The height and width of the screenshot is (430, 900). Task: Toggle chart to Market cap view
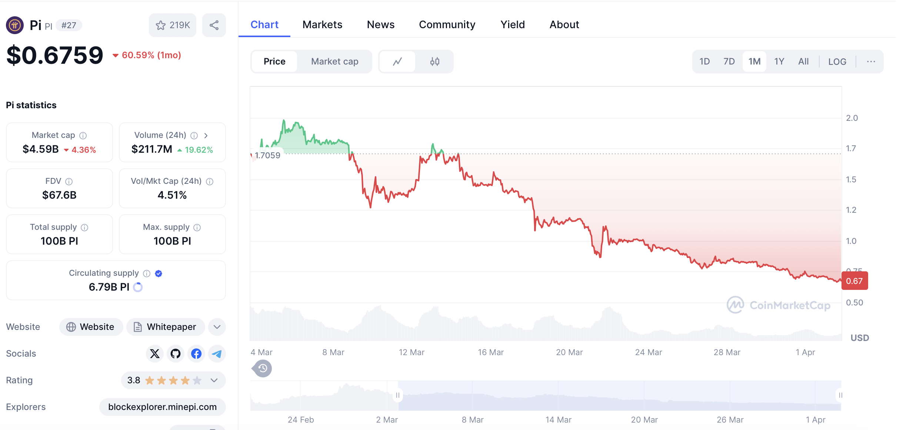(x=334, y=62)
